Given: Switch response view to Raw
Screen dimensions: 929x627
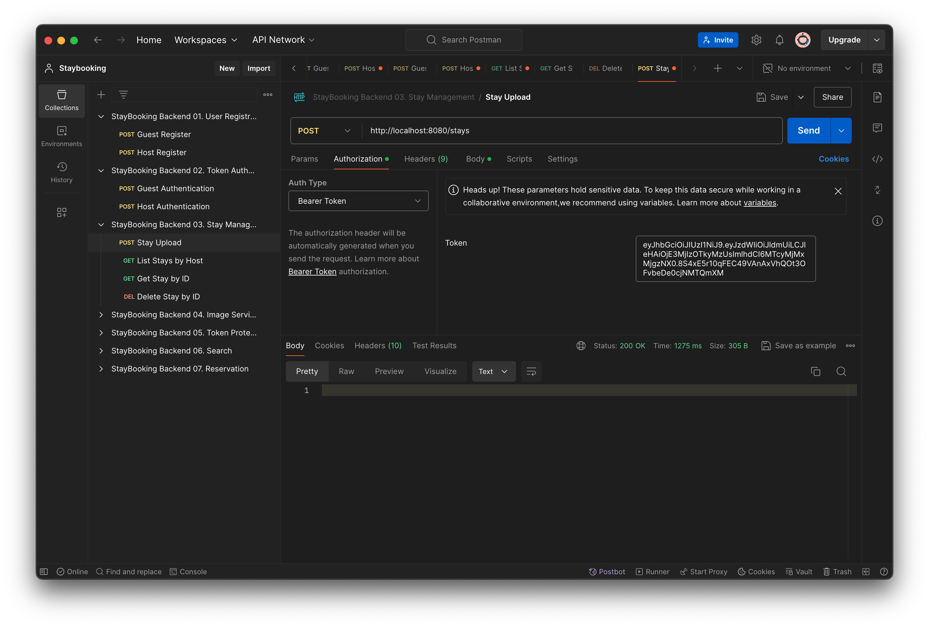Looking at the screenshot, I should click(x=346, y=371).
